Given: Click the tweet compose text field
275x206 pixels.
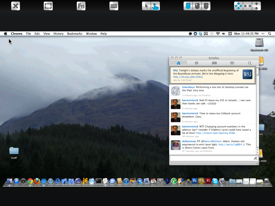Looking at the screenshot, I should 211,159.
